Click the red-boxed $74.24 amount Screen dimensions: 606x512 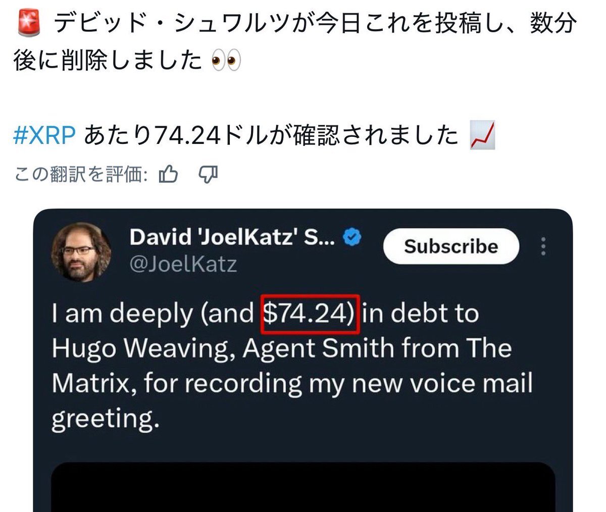(310, 314)
